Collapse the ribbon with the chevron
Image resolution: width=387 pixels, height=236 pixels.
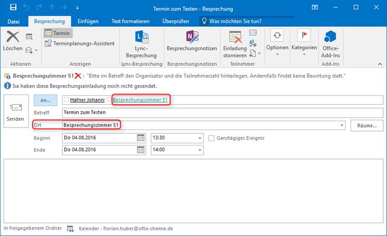click(380, 64)
